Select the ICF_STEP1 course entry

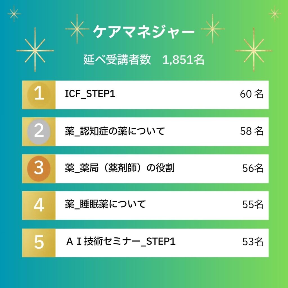[x=90, y=94]
